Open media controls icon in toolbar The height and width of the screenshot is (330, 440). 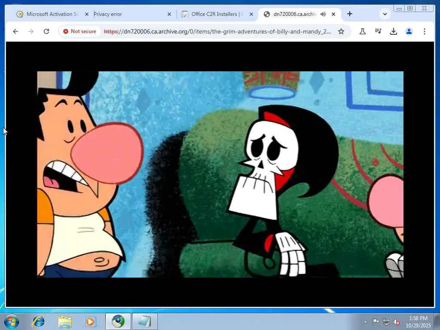[x=378, y=31]
